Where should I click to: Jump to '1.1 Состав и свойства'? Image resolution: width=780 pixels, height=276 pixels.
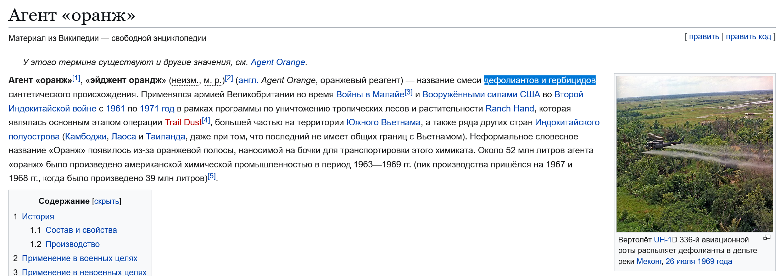81,230
